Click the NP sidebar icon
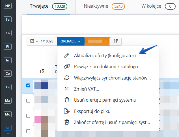Image resolution: width=179 pixels, height=137 pixels. point(8,6)
